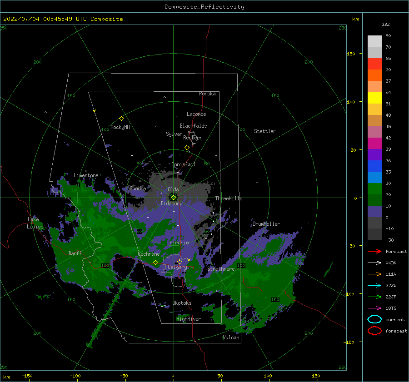Screen dimensions: 409x382
Task: Click the Banff town label
Action: pyautogui.click(x=75, y=253)
